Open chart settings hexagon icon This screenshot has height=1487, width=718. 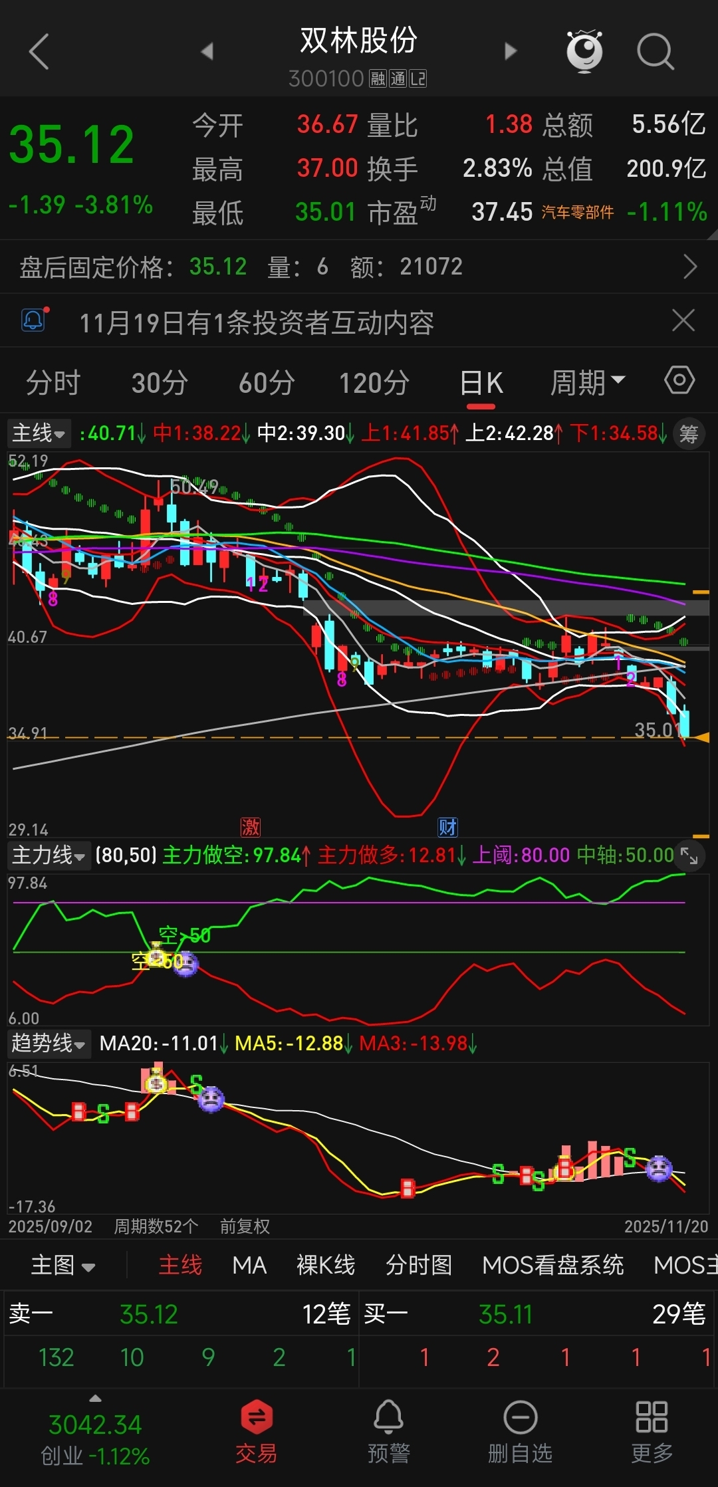(x=679, y=380)
